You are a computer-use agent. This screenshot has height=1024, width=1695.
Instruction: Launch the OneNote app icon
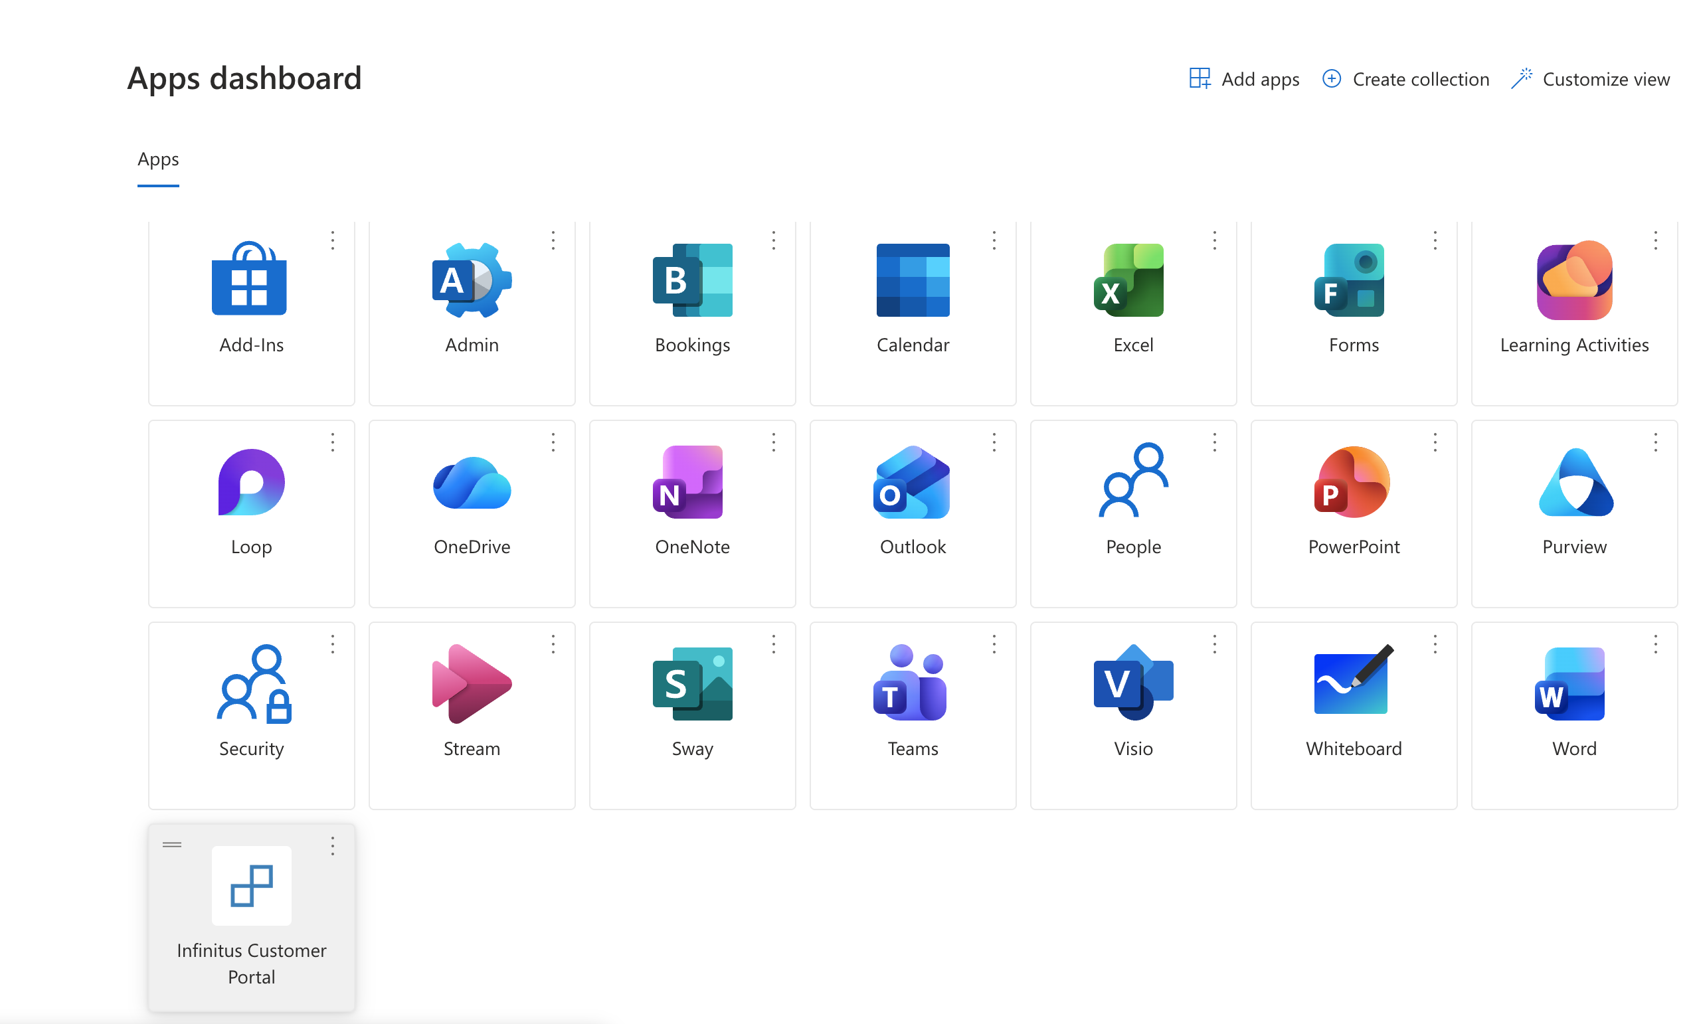(687, 482)
